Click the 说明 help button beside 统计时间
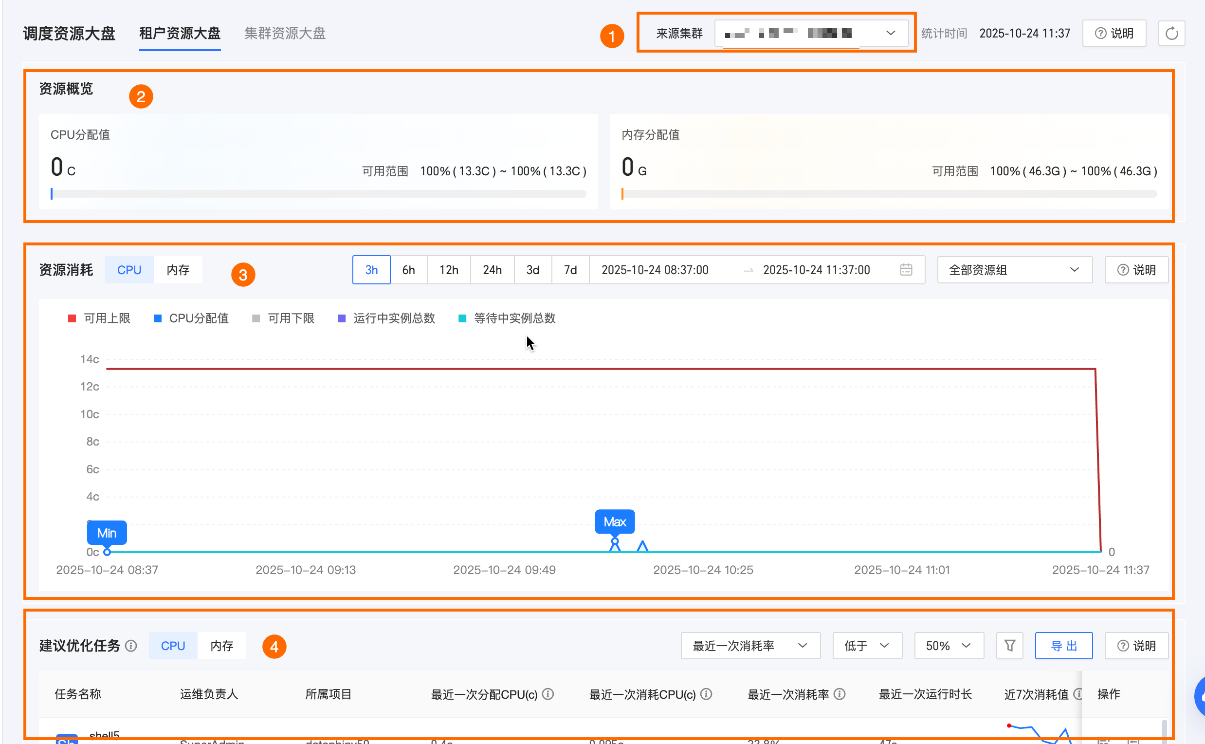 pyautogui.click(x=1114, y=34)
